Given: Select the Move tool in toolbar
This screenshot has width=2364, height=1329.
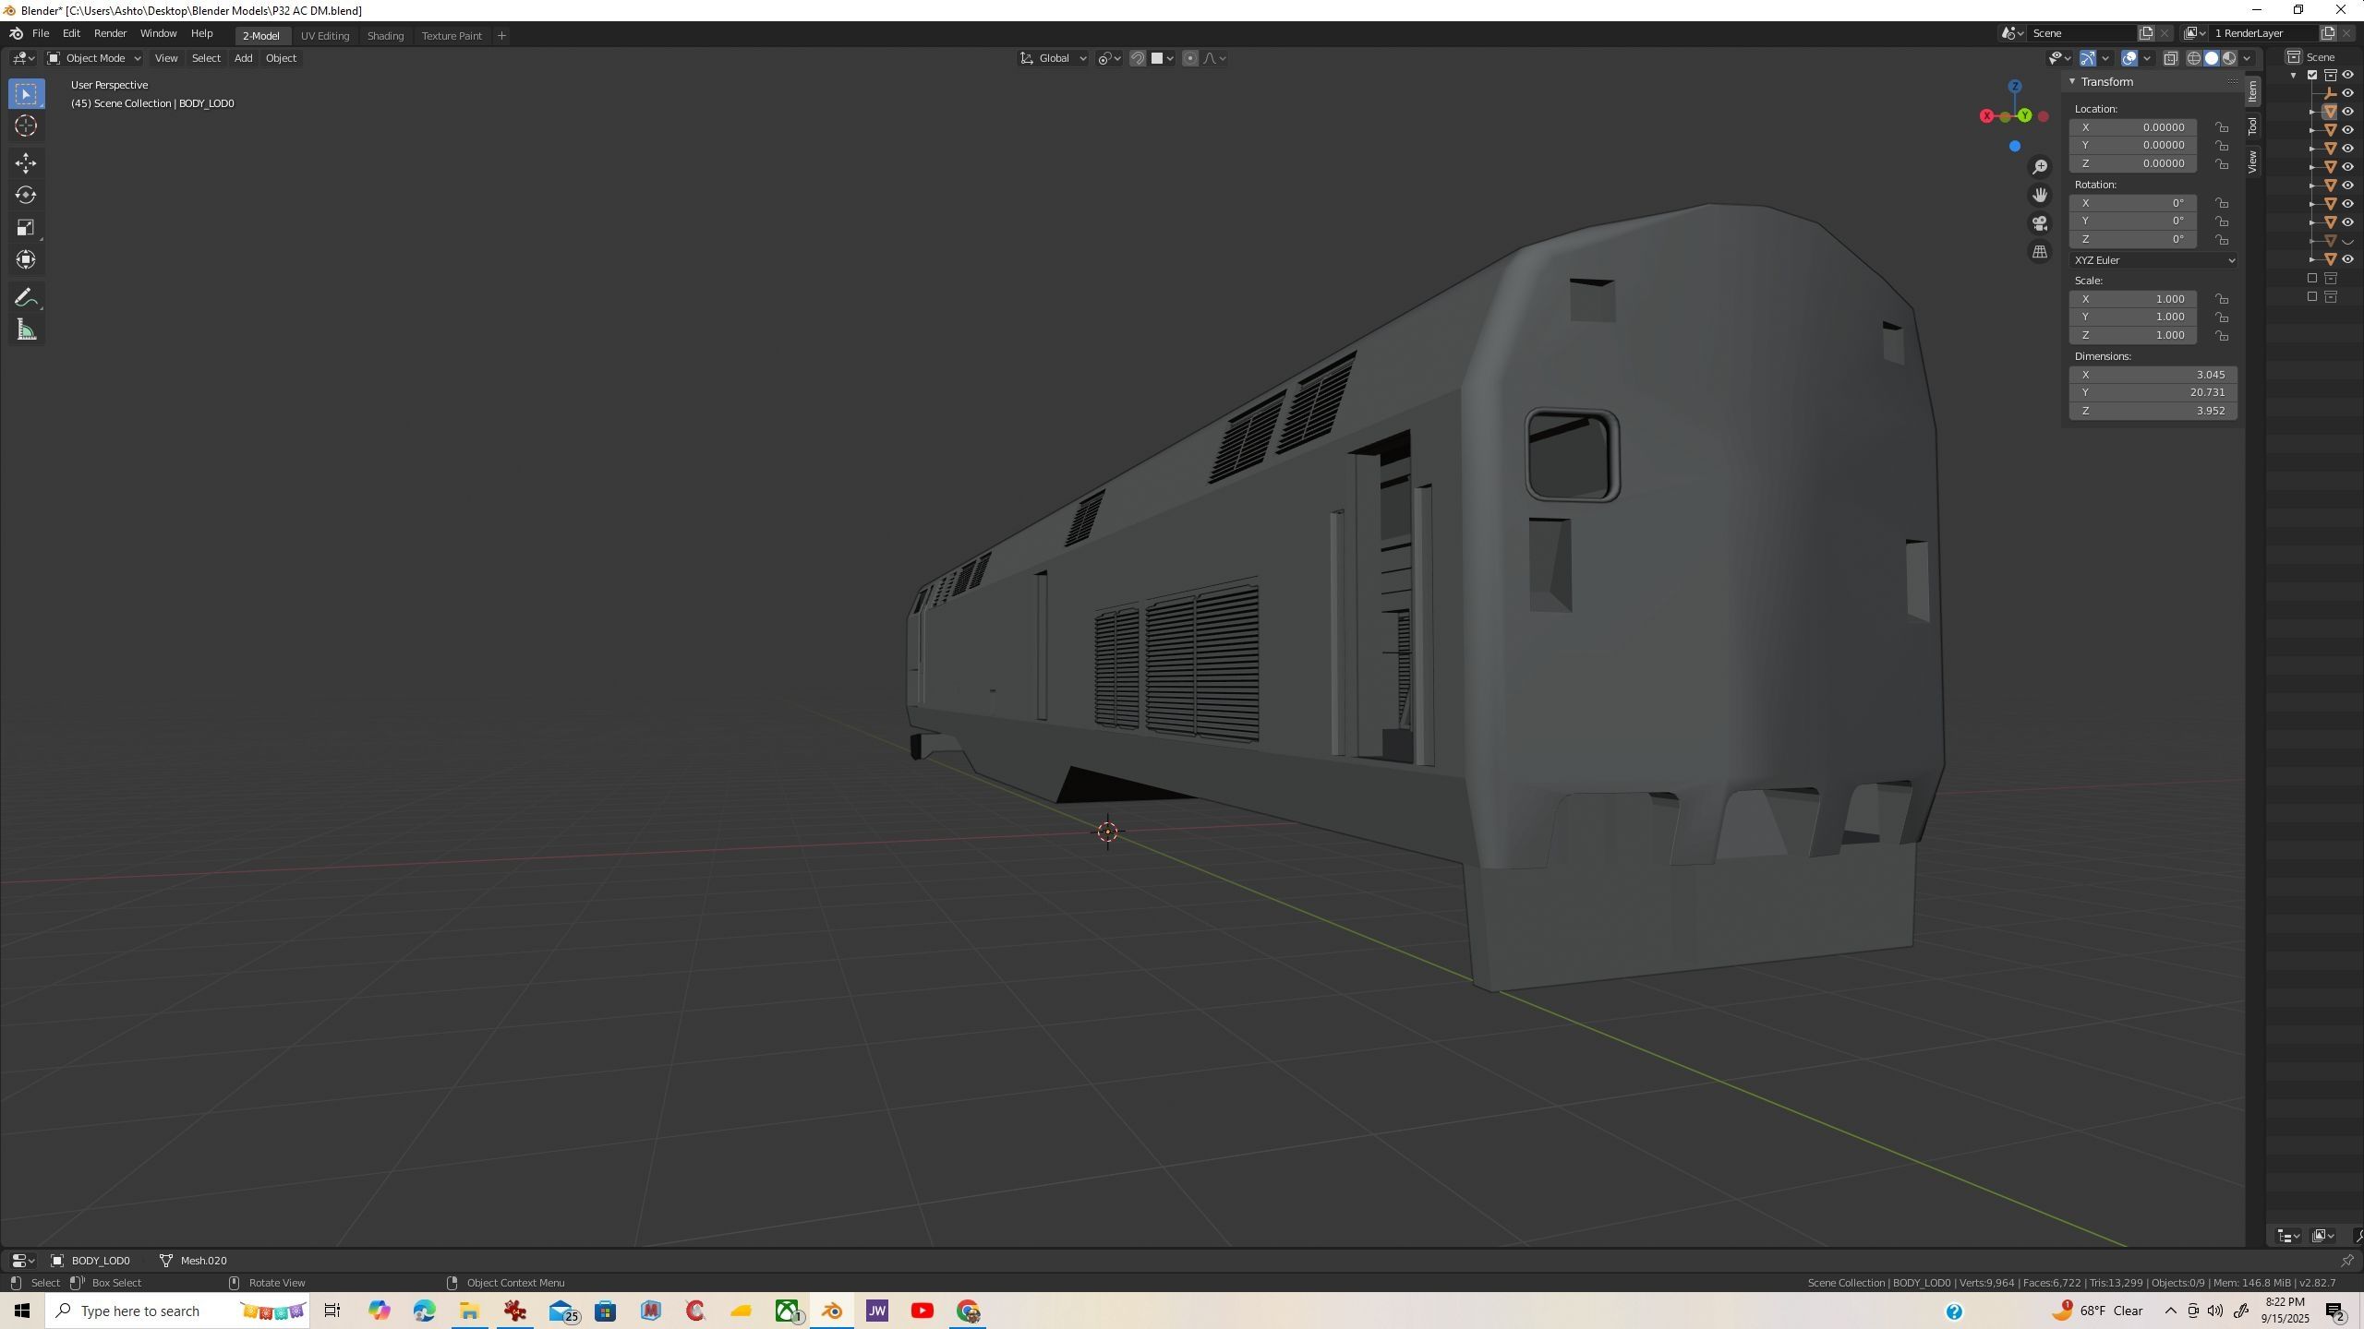Looking at the screenshot, I should point(26,163).
